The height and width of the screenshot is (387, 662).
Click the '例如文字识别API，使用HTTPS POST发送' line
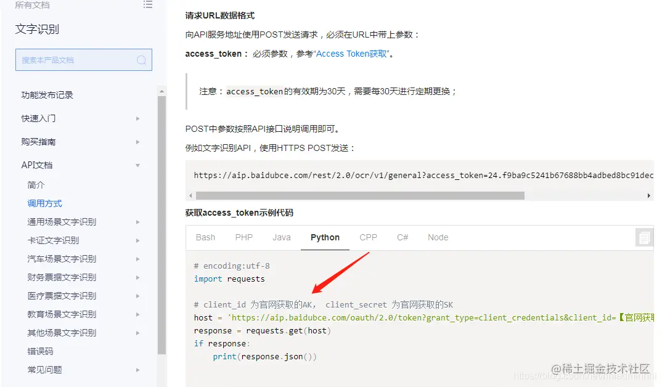coord(270,148)
